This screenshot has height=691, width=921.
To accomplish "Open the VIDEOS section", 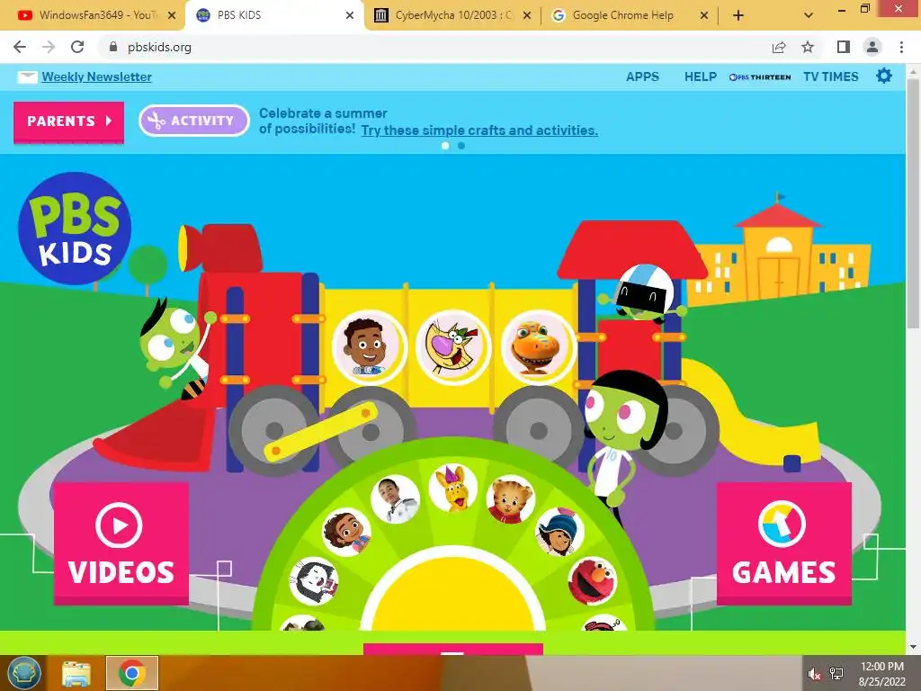I will (x=121, y=543).
